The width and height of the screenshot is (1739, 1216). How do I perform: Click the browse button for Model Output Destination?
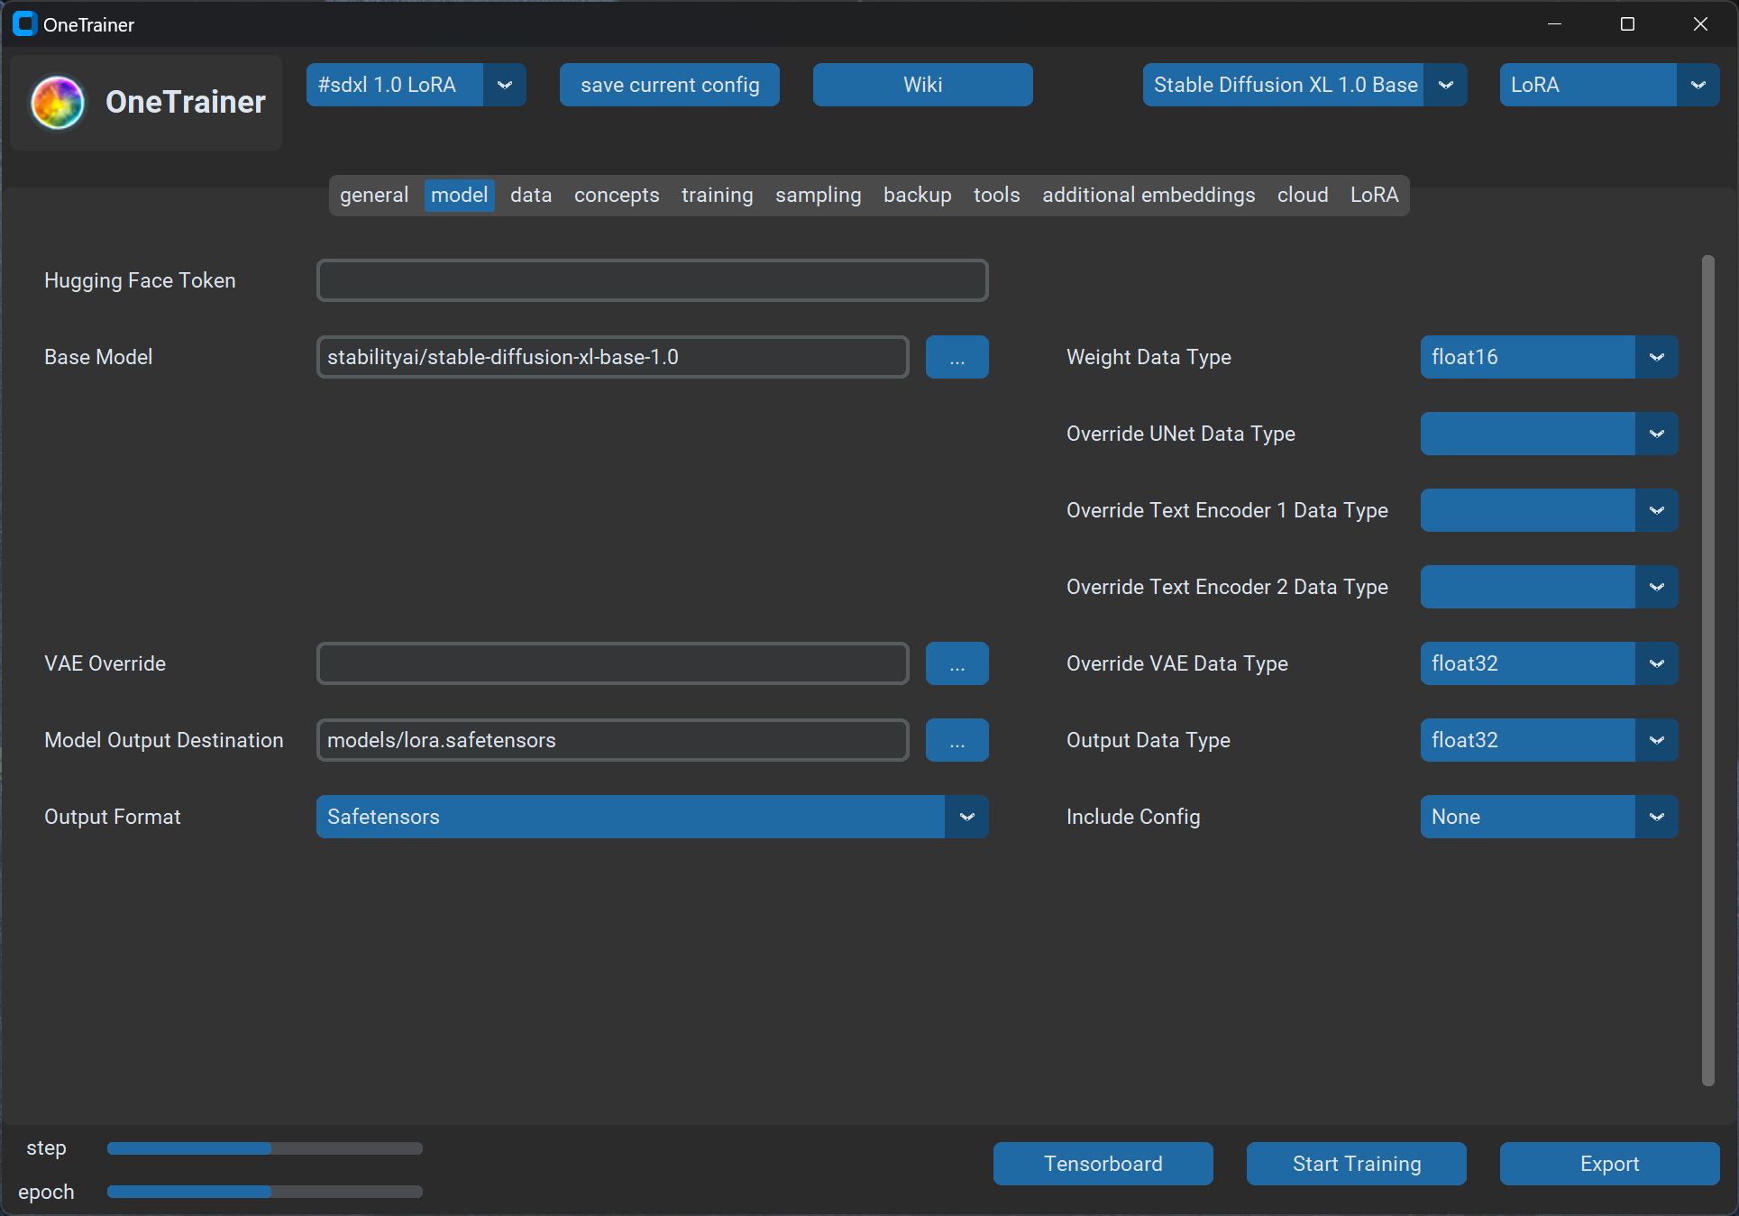956,740
